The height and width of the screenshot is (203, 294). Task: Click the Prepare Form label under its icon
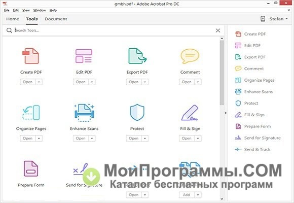click(x=31, y=185)
